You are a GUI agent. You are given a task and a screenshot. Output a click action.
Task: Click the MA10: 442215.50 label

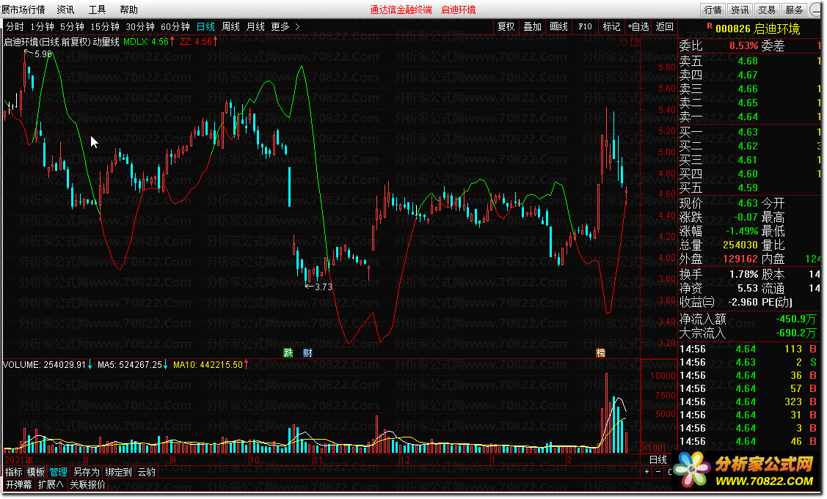pos(211,365)
